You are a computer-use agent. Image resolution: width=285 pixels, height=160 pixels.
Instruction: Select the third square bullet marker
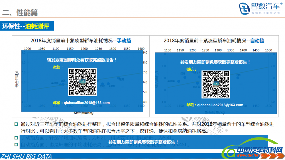[x=16, y=144]
